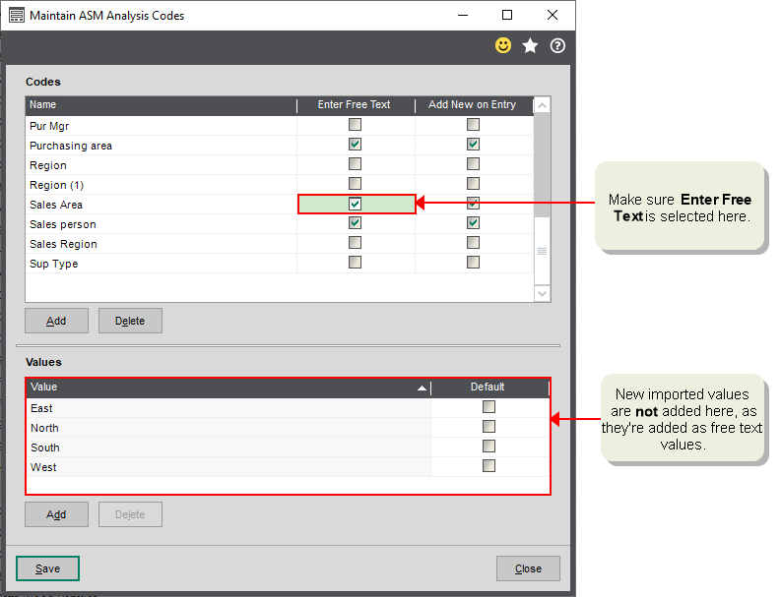Untick Enter Free Text for Purchasing area
The width and height of the screenshot is (781, 597).
(356, 145)
